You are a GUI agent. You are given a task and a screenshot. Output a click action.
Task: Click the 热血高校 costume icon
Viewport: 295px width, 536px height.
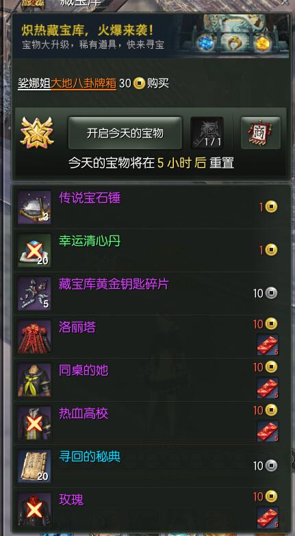(x=34, y=423)
